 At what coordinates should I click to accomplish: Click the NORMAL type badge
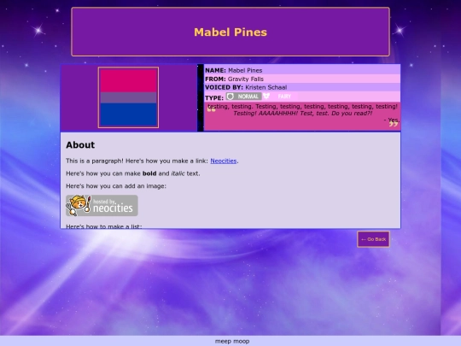click(243, 97)
